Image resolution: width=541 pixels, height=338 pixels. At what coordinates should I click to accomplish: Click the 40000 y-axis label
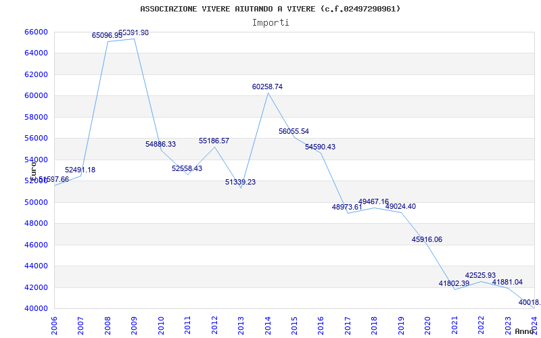coord(36,309)
